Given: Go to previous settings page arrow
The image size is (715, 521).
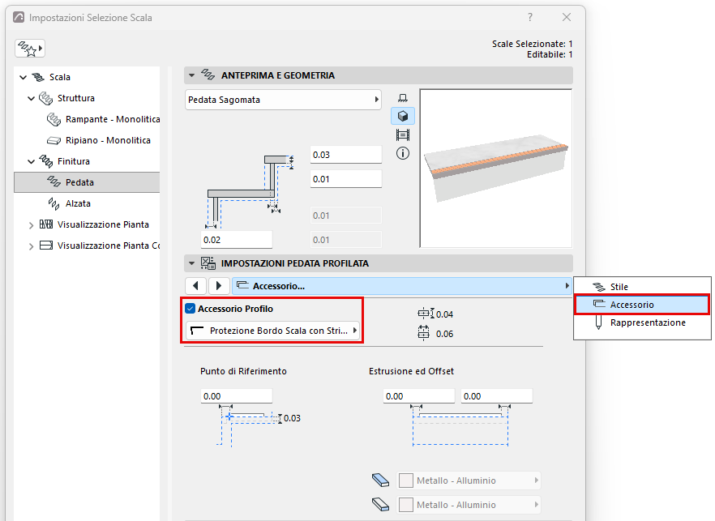Looking at the screenshot, I should point(196,286).
